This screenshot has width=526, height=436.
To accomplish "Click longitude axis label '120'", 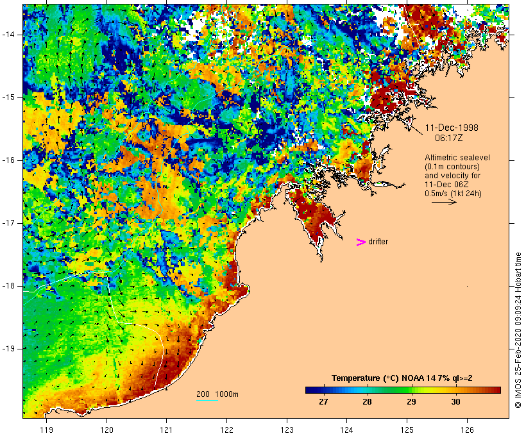I will tap(106, 430).
